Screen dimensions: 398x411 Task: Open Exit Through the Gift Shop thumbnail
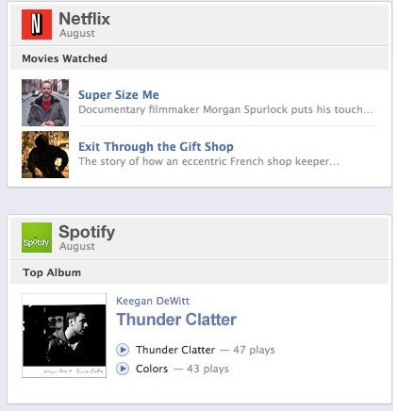coord(45,155)
